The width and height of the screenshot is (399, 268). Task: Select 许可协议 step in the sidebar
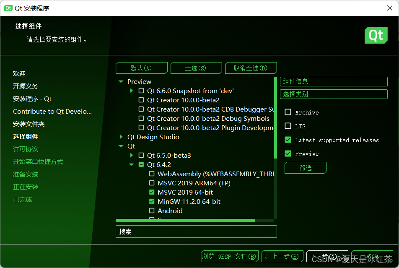point(26,149)
